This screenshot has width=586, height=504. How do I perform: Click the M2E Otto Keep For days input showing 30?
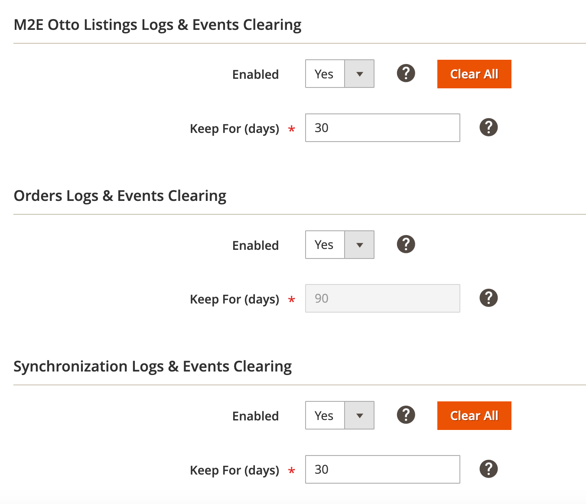(382, 128)
